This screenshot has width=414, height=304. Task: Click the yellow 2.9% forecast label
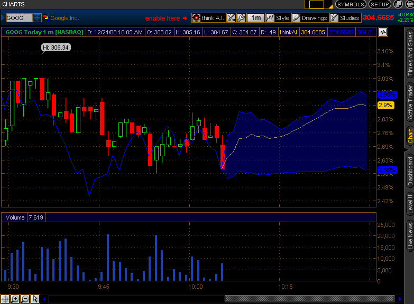[x=385, y=105]
